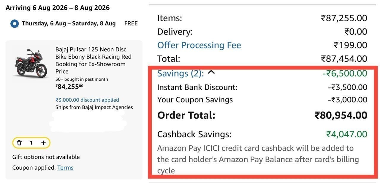
Task: Click the quantity number 1 field
Action: (x=31, y=143)
